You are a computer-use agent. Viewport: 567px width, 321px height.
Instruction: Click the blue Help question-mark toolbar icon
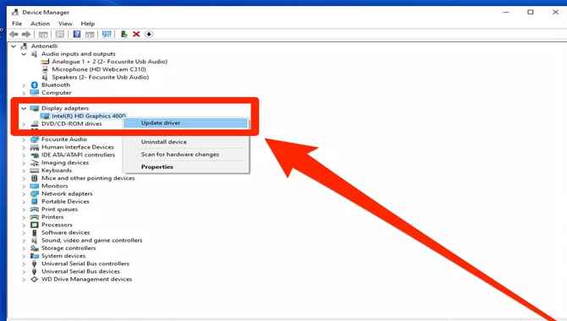tap(77, 34)
